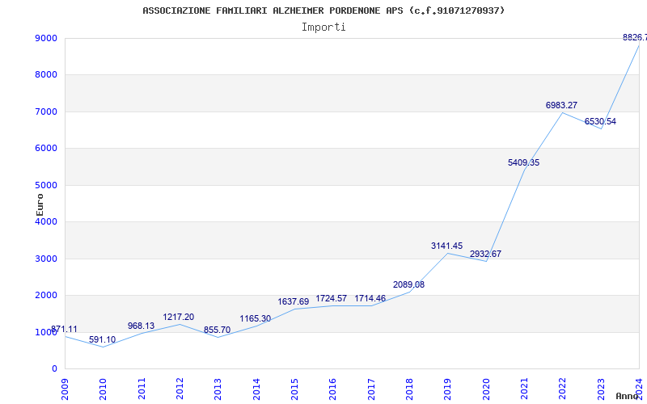
Task: Select the 6530.54 data label
Action: (600, 122)
